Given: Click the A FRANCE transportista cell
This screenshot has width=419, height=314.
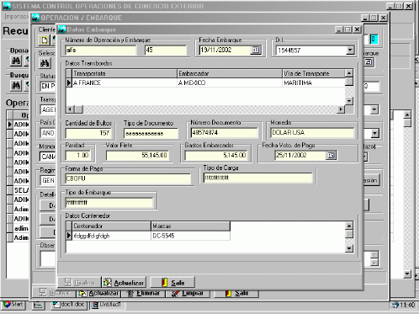Looking at the screenshot, I should (x=125, y=82).
